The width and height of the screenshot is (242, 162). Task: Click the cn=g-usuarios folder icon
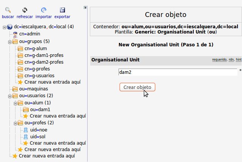click(x=20, y=76)
